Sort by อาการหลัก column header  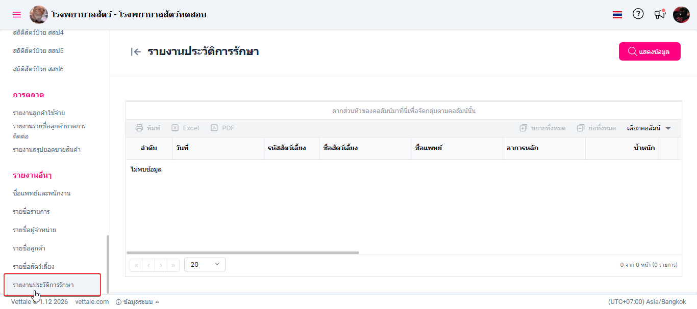tap(544, 148)
